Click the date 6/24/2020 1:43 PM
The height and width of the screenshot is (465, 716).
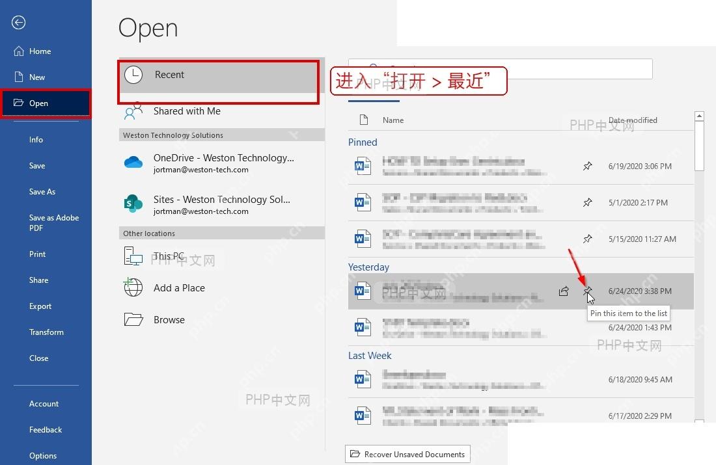(x=640, y=328)
